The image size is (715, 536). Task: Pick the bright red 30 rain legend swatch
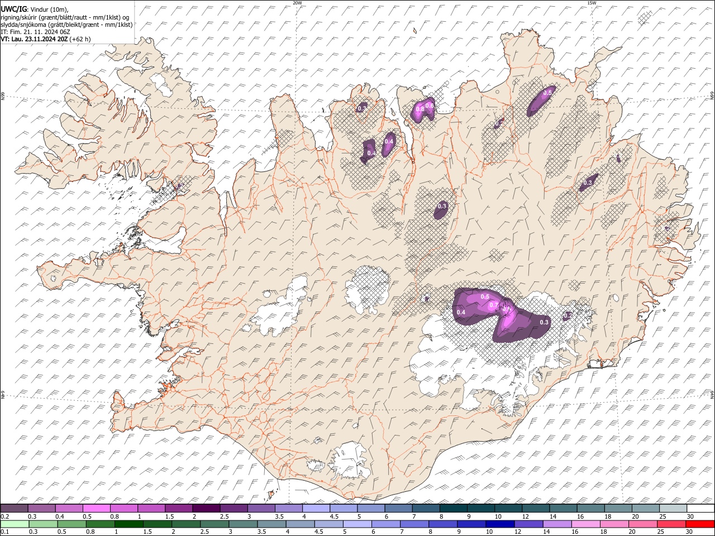(700, 524)
